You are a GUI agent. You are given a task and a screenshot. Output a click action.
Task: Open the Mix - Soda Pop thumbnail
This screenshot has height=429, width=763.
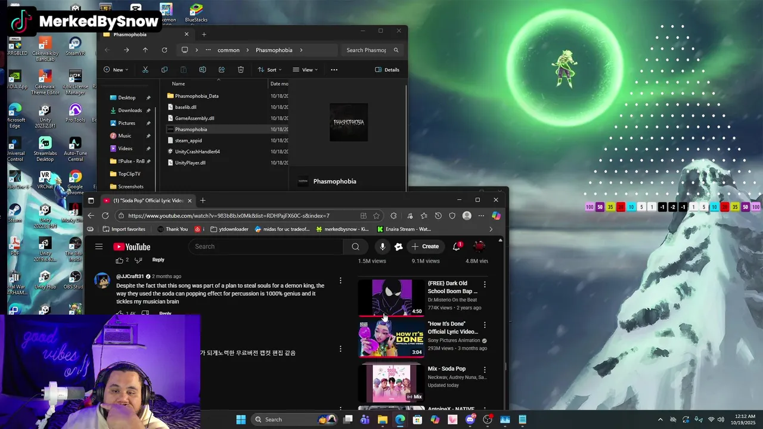[391, 383]
